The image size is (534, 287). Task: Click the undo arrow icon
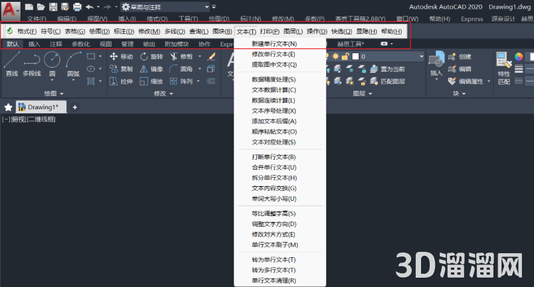click(x=90, y=7)
